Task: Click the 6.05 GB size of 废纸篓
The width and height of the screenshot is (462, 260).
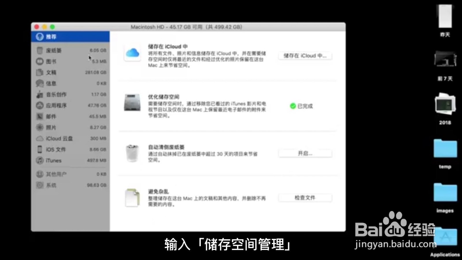Action: pos(98,50)
